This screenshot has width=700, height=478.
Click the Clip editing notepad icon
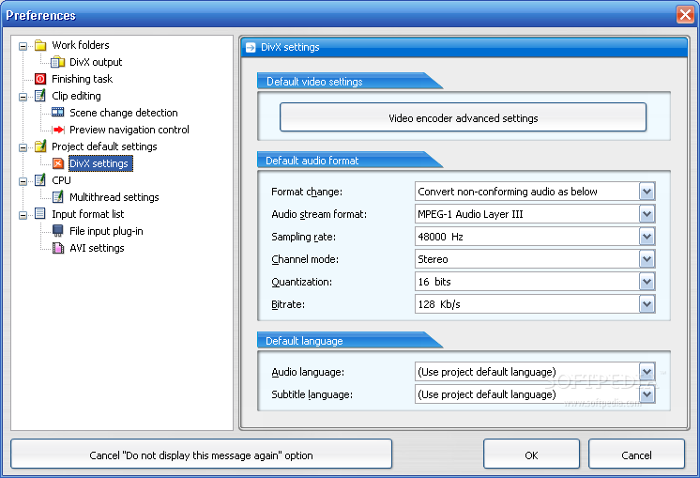(x=40, y=96)
